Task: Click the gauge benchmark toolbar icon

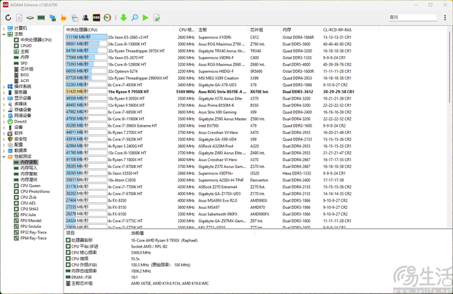Action: pos(107,18)
